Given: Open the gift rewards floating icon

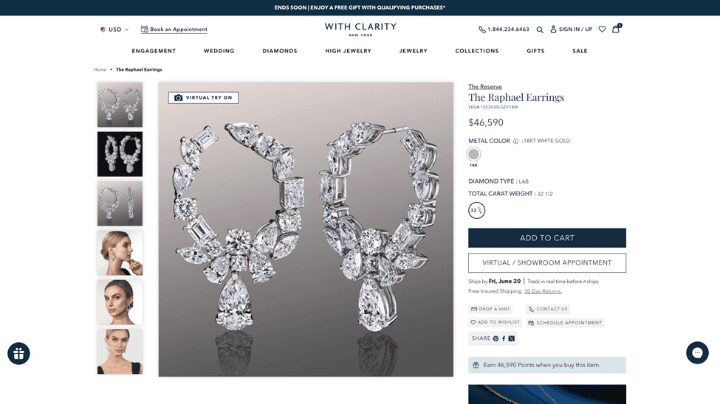Looking at the screenshot, I should click(x=18, y=354).
